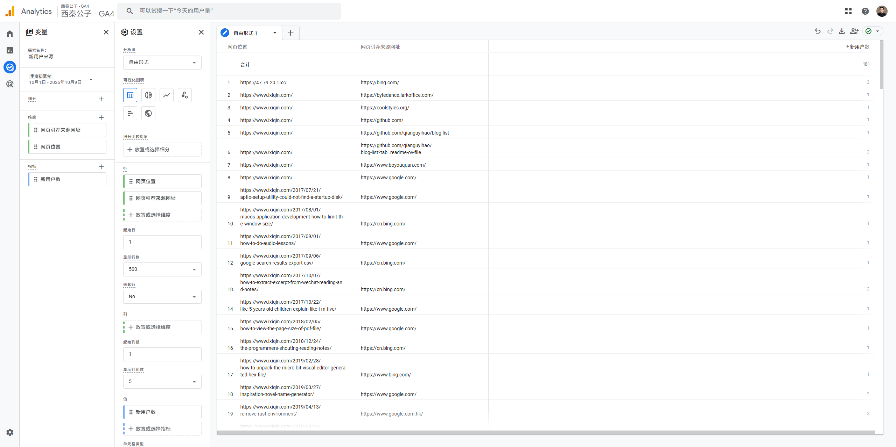Switch to the 自由形式 1 tab

pos(245,33)
